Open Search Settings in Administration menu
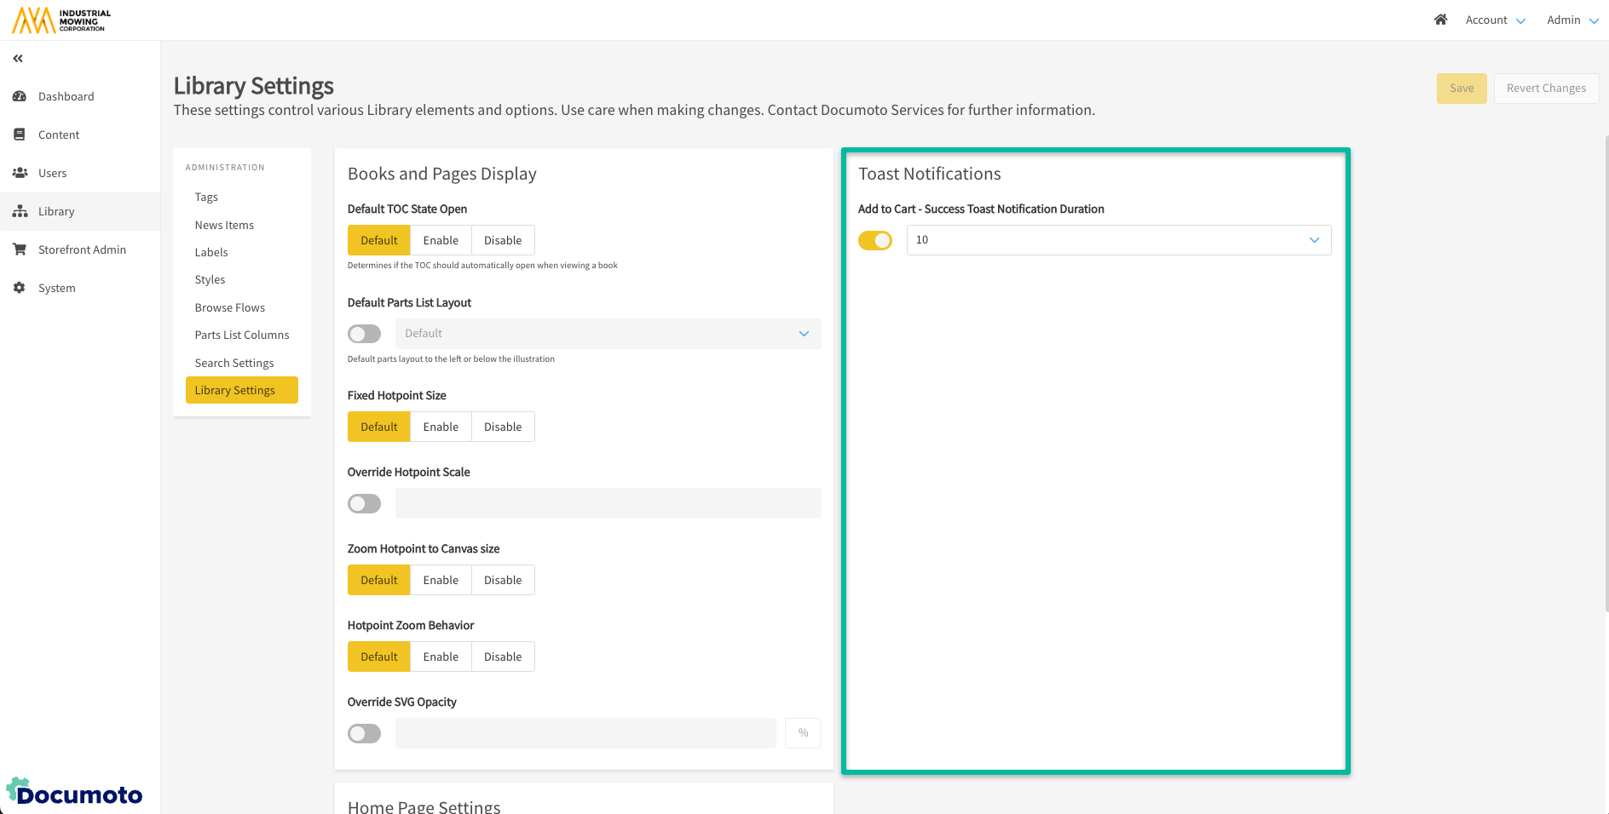Screen dimensions: 1609x814 pos(234,363)
